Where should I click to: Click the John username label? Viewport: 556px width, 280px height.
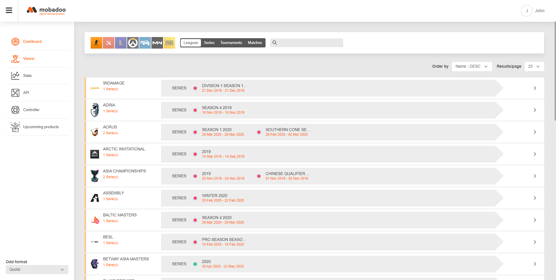tap(539, 11)
